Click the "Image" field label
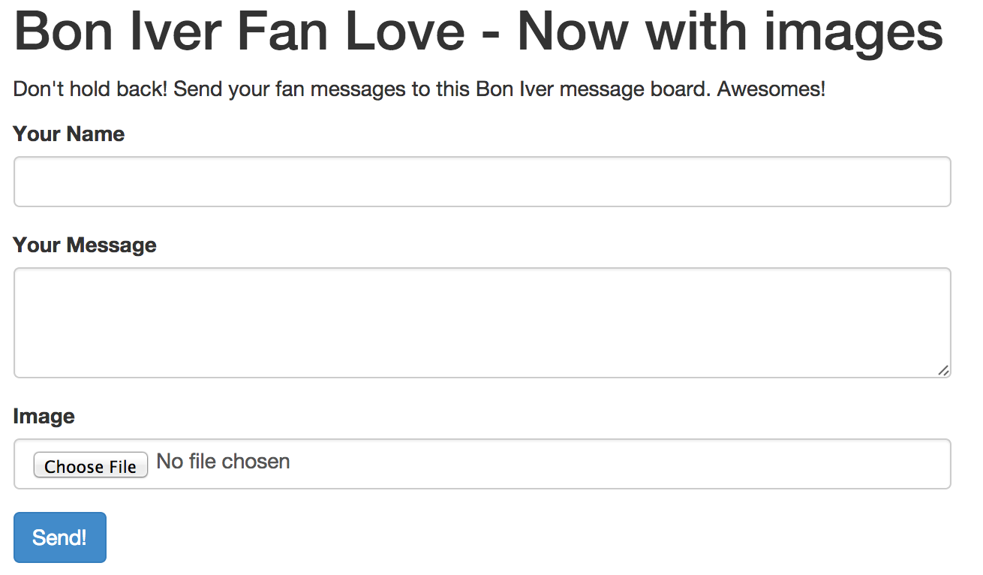This screenshot has height=575, width=983. 44,417
